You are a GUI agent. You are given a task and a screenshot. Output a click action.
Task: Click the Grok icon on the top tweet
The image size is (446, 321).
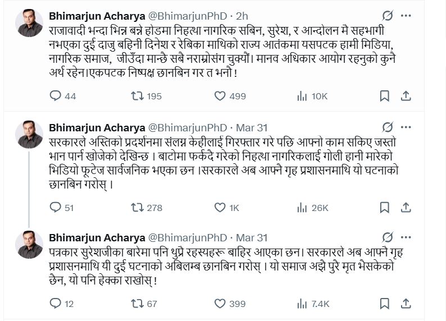click(388, 15)
